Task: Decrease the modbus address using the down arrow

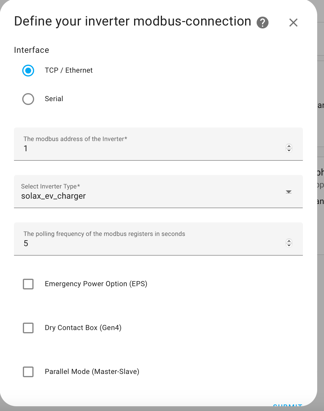Action: pyautogui.click(x=289, y=150)
